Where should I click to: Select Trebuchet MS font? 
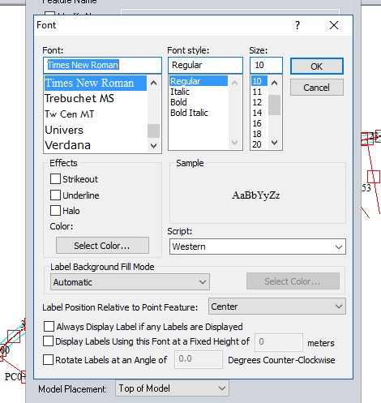(x=96, y=98)
